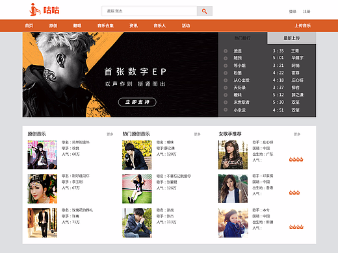Screen dimensions: 338x253
Task: Click 上传音乐 in the navigation bar
Action: coord(302,26)
